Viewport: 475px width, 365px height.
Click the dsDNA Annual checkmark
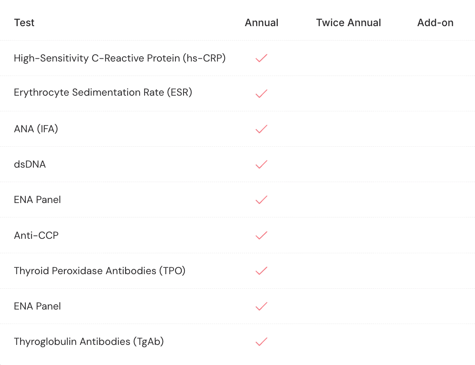(x=261, y=164)
